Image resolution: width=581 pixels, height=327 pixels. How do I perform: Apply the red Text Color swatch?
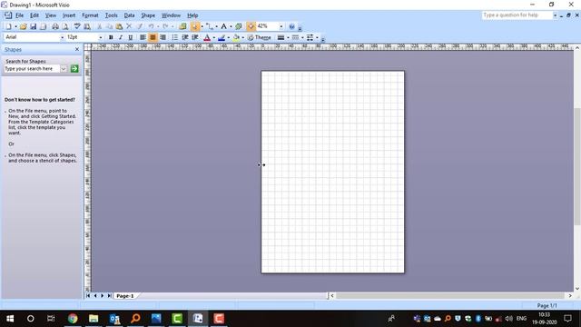207,37
